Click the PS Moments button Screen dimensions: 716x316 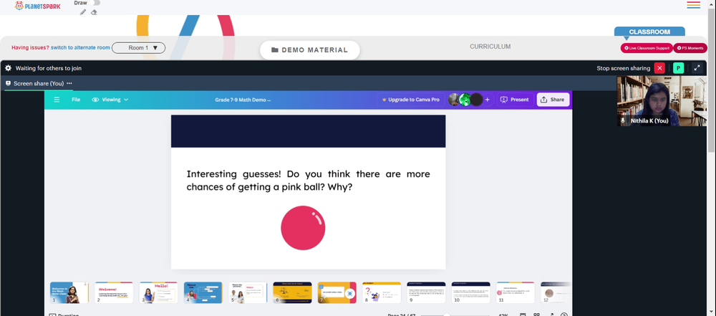point(690,48)
